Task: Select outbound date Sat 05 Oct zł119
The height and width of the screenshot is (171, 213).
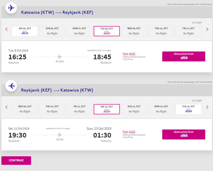Action: coord(25,31)
